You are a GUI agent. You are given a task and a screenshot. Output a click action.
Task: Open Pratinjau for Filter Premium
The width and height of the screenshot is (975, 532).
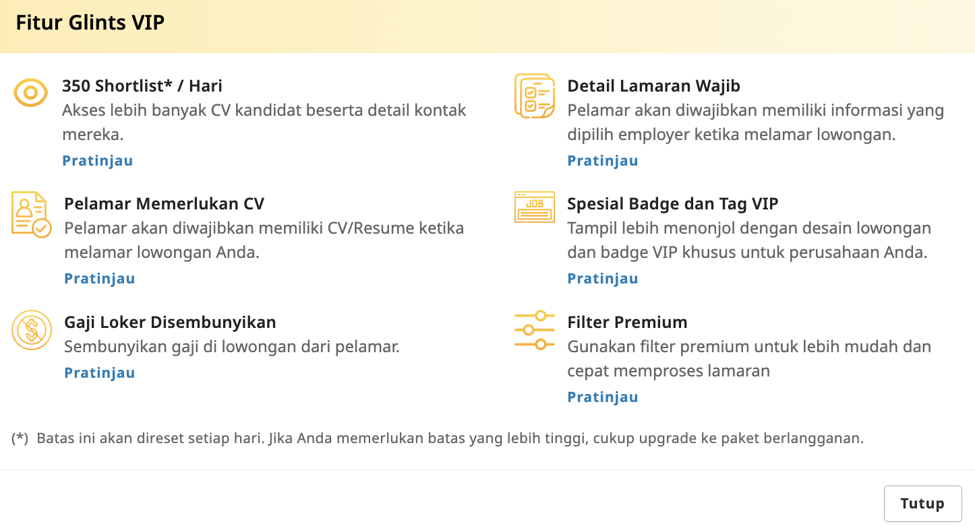(602, 397)
